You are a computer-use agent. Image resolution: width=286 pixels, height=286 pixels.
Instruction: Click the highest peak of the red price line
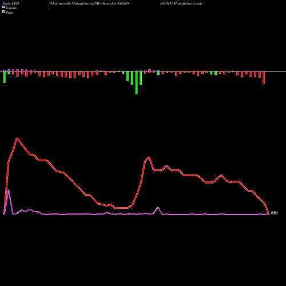click(17, 138)
